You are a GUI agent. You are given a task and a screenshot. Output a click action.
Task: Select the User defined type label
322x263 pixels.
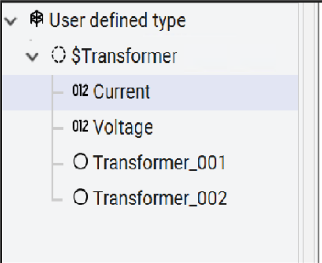tap(118, 20)
